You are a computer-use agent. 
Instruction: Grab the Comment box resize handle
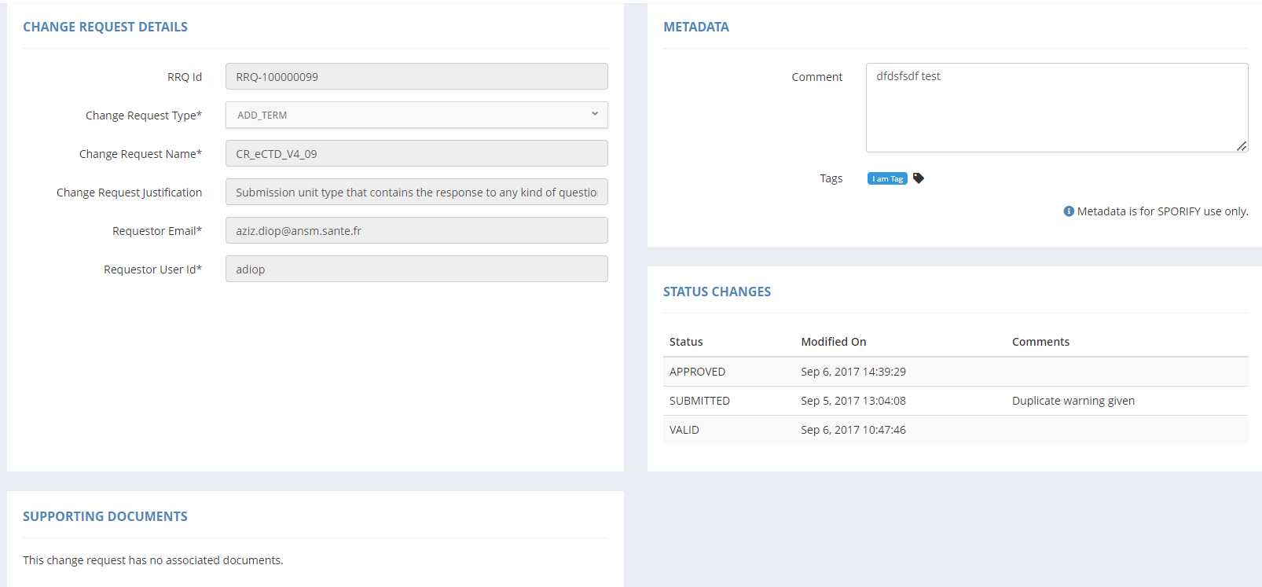pyautogui.click(x=1242, y=146)
